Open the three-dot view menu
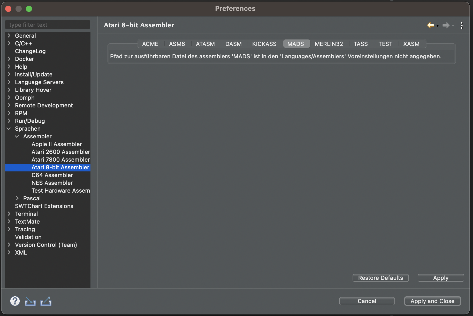The width and height of the screenshot is (473, 316). (x=462, y=25)
